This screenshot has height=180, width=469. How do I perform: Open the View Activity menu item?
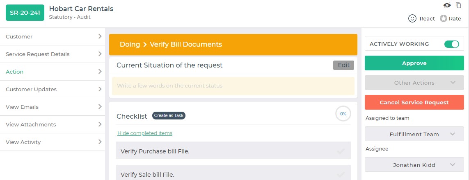(53, 142)
